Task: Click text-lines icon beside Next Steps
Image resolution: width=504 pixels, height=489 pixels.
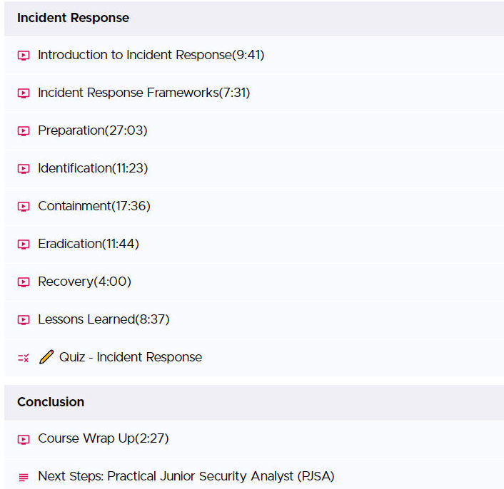Action: click(x=24, y=477)
